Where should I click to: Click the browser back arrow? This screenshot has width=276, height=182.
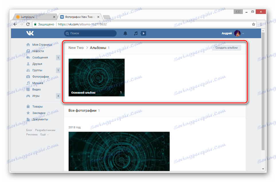pyautogui.click(x=15, y=24)
